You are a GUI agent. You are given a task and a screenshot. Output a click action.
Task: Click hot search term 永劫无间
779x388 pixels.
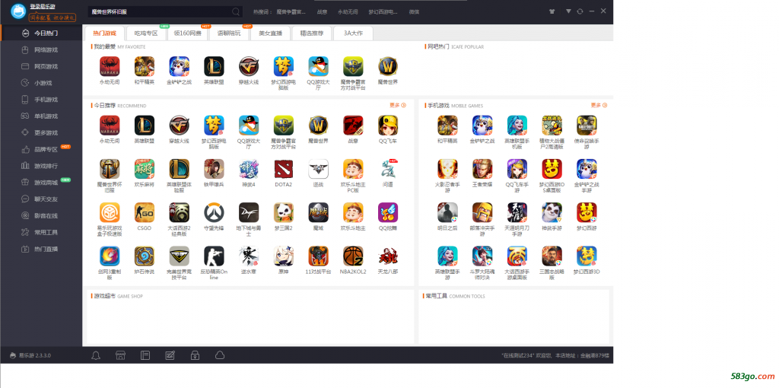(x=347, y=11)
